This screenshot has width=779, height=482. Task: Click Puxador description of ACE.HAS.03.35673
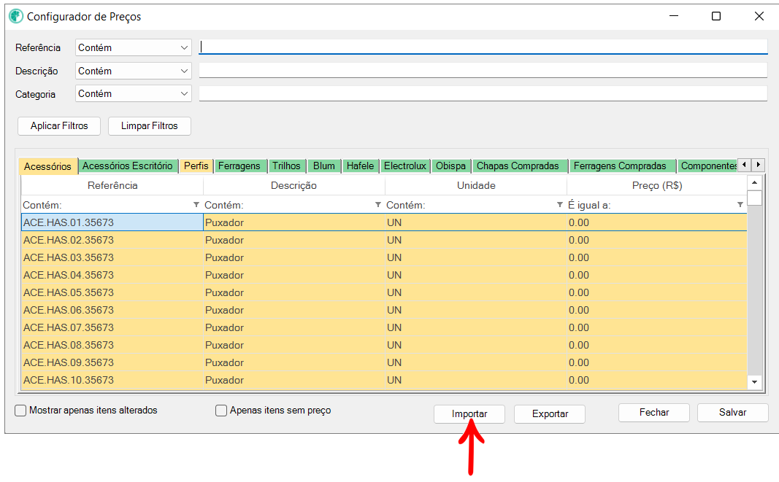click(294, 257)
